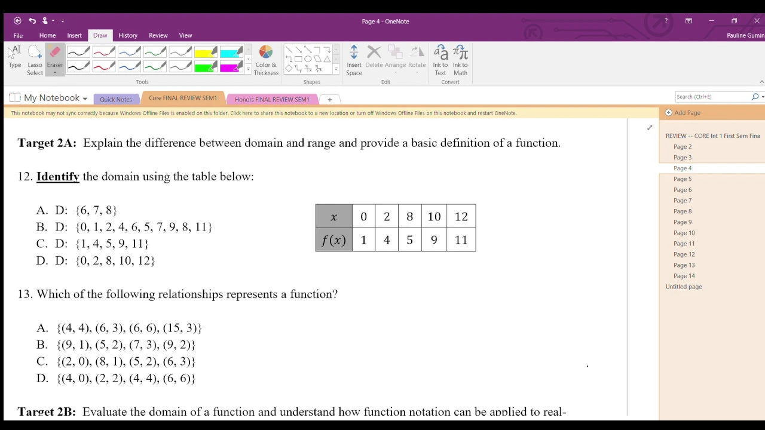765x430 pixels.
Task: Click Add Page button
Action: 683,113
